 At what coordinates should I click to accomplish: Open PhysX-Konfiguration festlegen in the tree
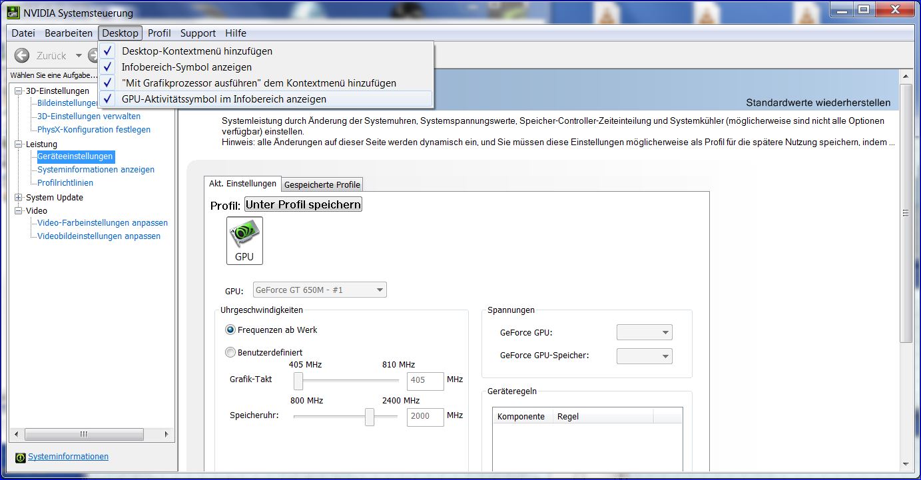[94, 129]
